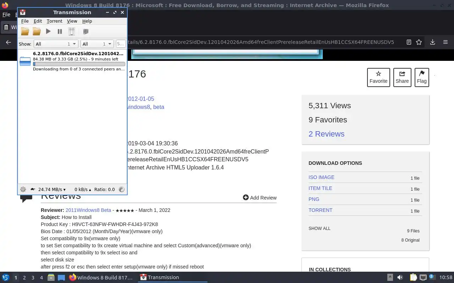
Task: Start the torrent with play button
Action: [48, 31]
